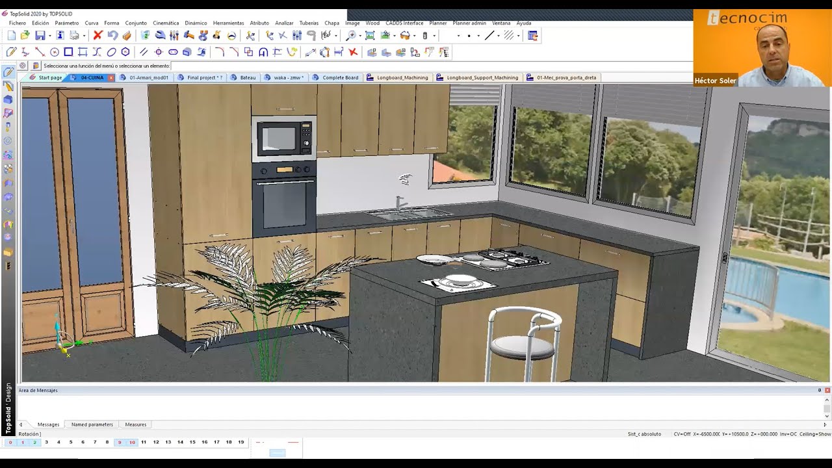Create a new document with the blank page icon
This screenshot has height=468, width=832.
[12, 36]
